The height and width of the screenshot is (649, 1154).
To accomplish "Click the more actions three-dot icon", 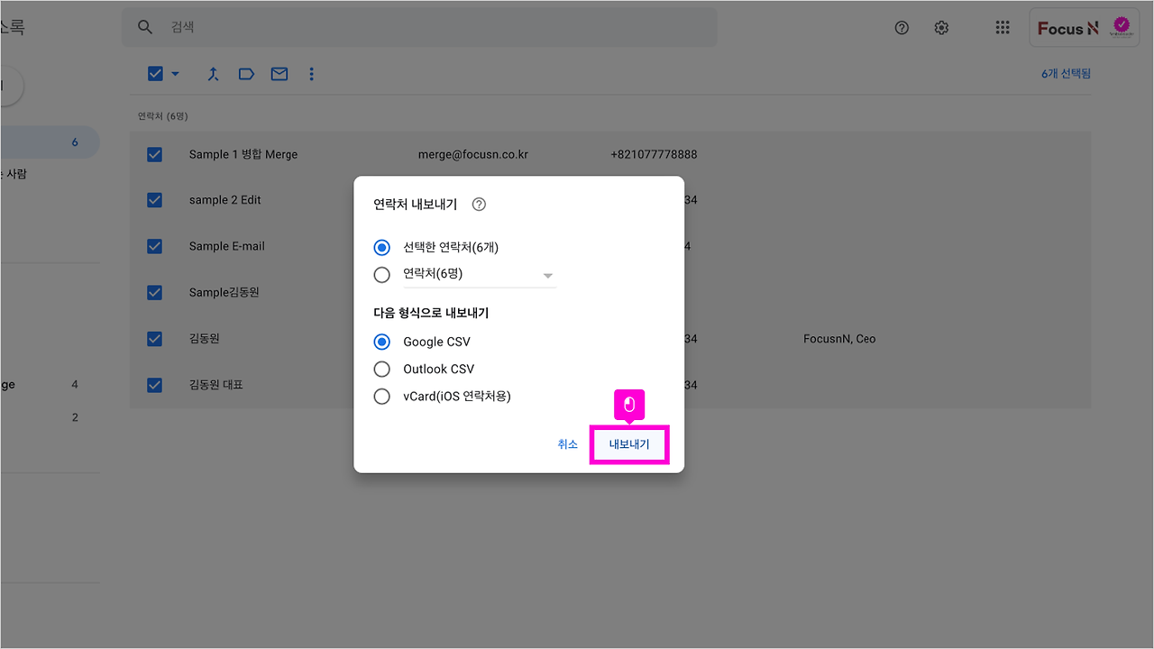I will tap(311, 73).
